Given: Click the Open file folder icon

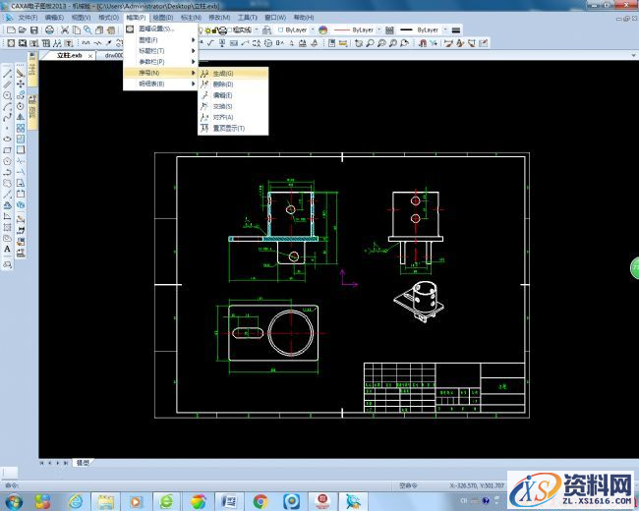Looking at the screenshot, I should pyautogui.click(x=21, y=30).
